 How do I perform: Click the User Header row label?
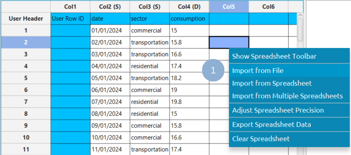tap(25, 19)
